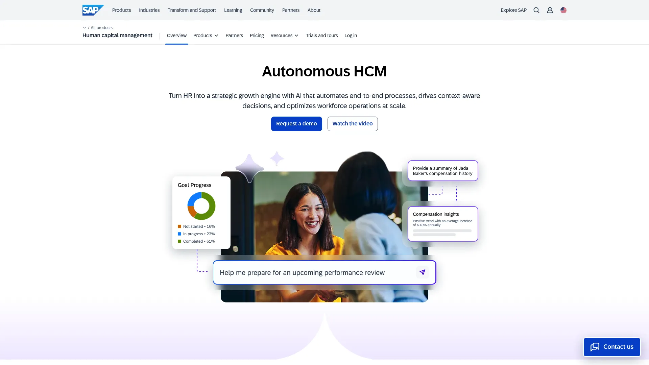Image resolution: width=649 pixels, height=365 pixels.
Task: Click the Goal Progress donut chart
Action: pos(201,206)
